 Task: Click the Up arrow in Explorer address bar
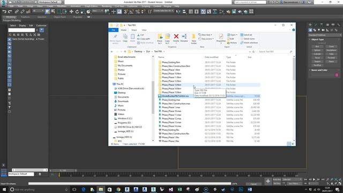[x=125, y=51]
